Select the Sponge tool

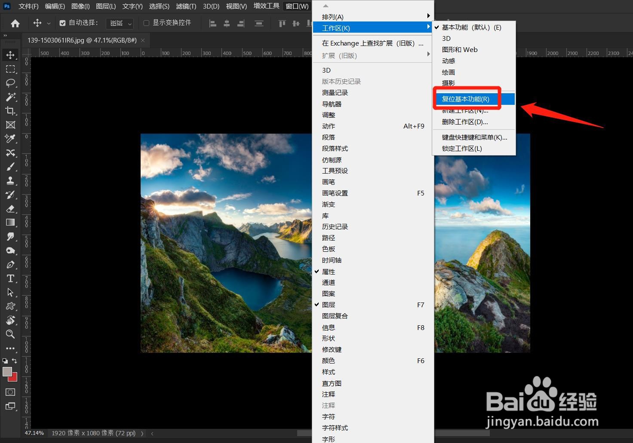pyautogui.click(x=10, y=251)
